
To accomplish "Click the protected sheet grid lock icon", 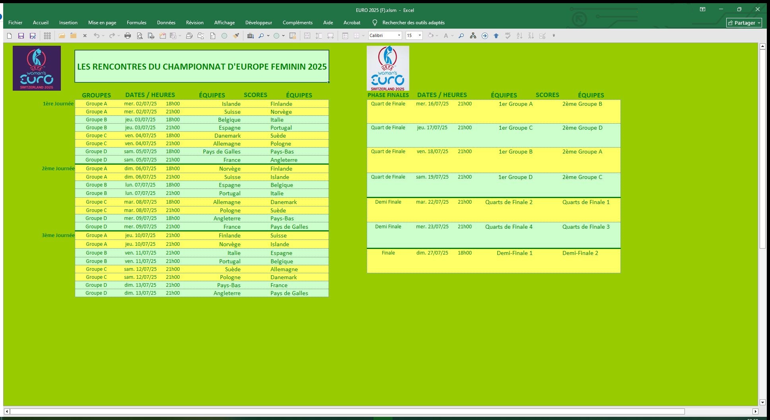I will tap(293, 36).
